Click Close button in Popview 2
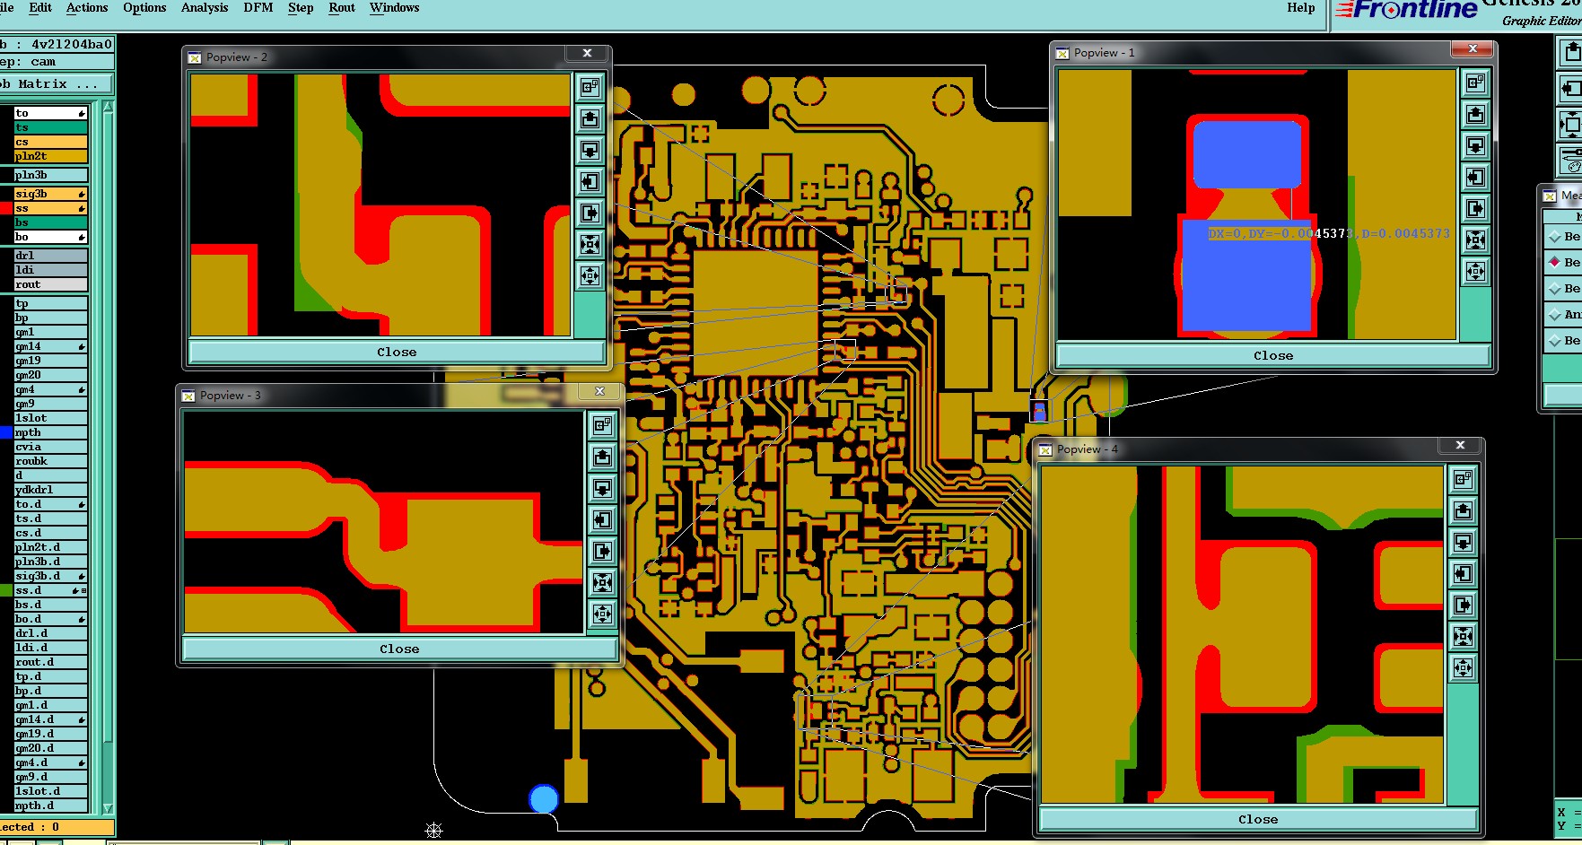 (x=397, y=352)
